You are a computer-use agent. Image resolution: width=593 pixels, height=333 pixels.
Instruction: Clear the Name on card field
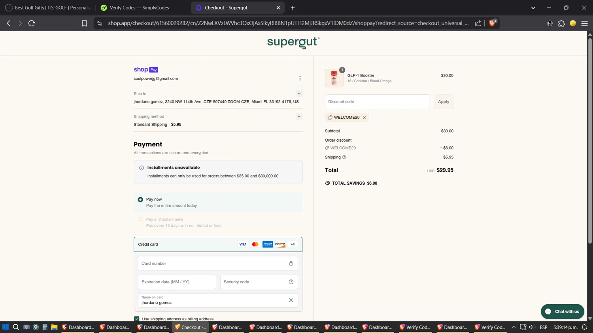(x=291, y=300)
